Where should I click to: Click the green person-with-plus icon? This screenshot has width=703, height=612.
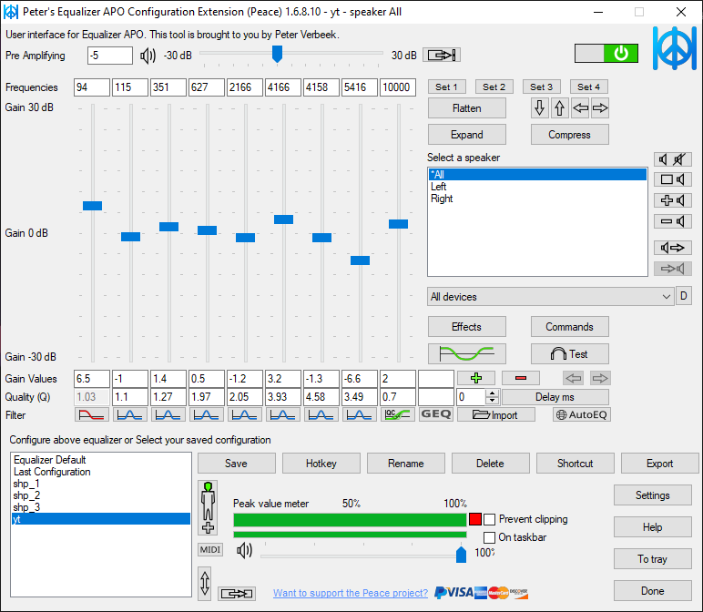[208, 508]
